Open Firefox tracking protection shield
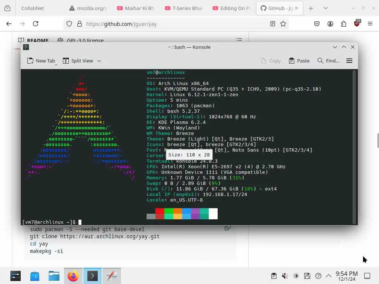 tap(69, 24)
